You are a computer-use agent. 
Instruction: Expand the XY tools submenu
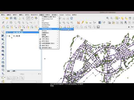(49, 31)
